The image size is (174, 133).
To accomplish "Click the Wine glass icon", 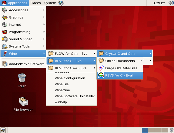I will 5,53.
